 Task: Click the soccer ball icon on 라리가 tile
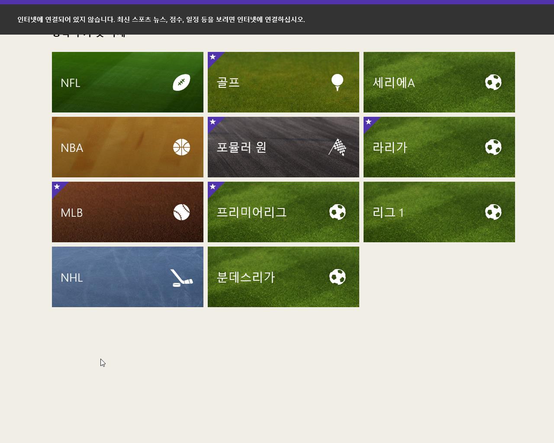[493, 147]
